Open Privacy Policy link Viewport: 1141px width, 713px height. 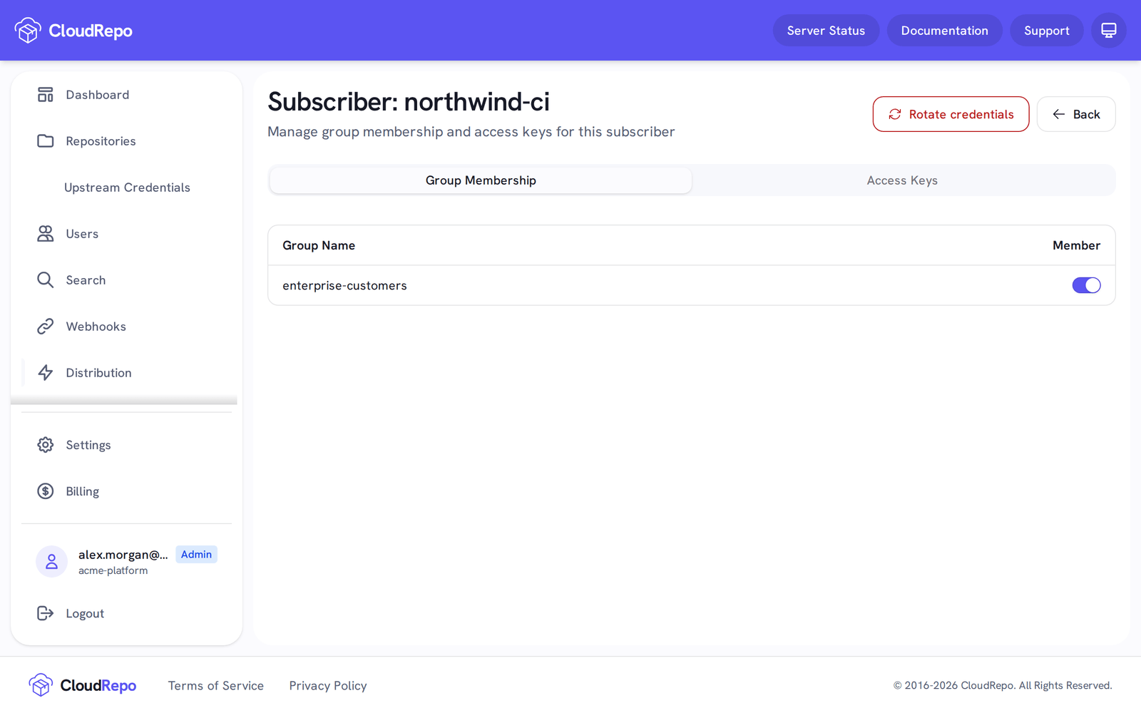[328, 686]
